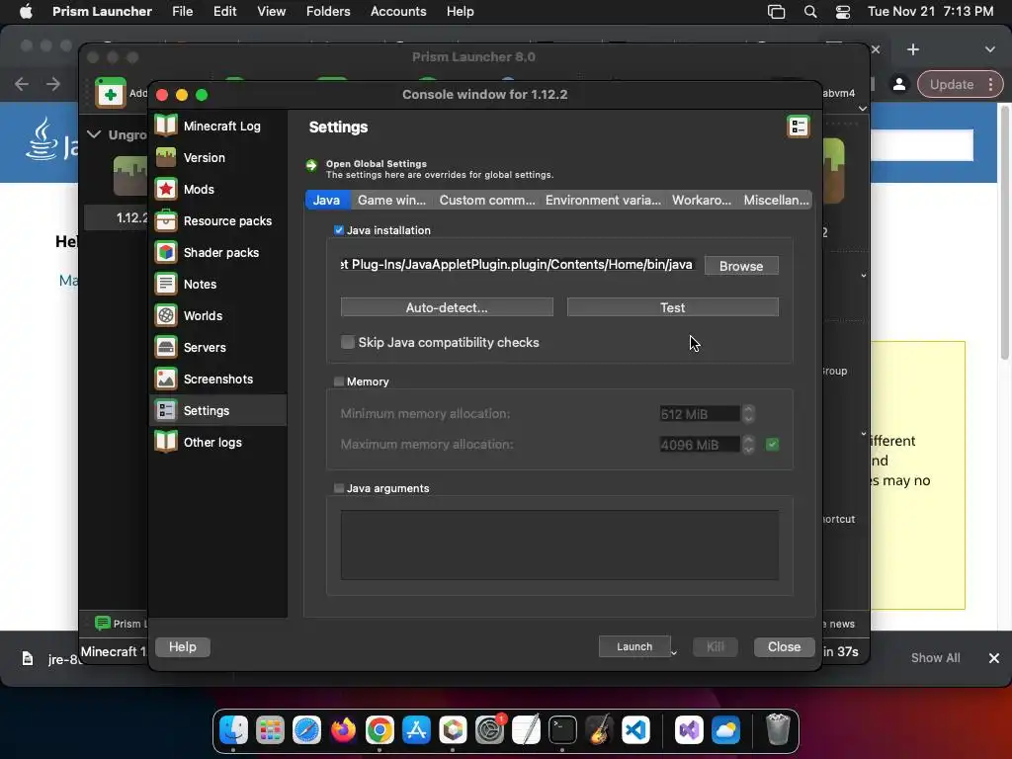Click the Java path input field
The width and height of the screenshot is (1012, 759).
518,265
